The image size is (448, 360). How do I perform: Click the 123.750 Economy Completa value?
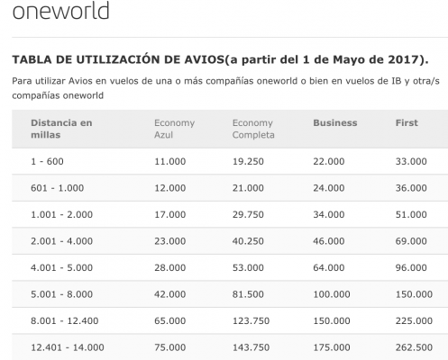[251, 321]
